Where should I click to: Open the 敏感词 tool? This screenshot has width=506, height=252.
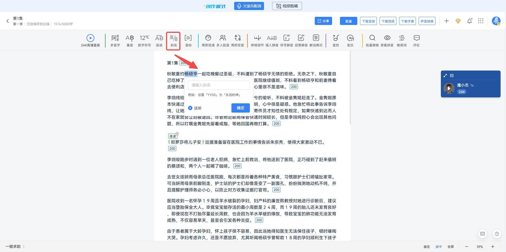point(402,41)
